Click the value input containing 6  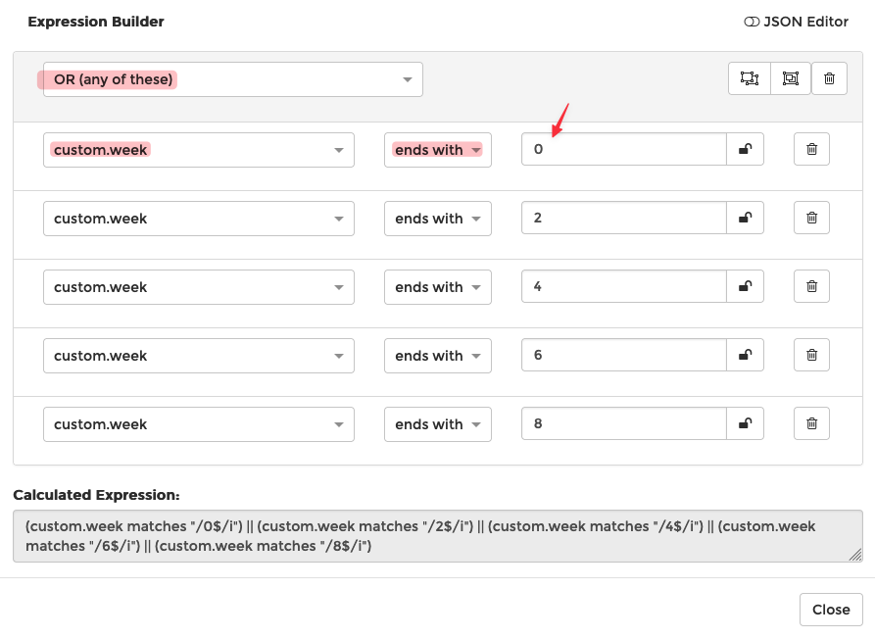pyautogui.click(x=624, y=355)
